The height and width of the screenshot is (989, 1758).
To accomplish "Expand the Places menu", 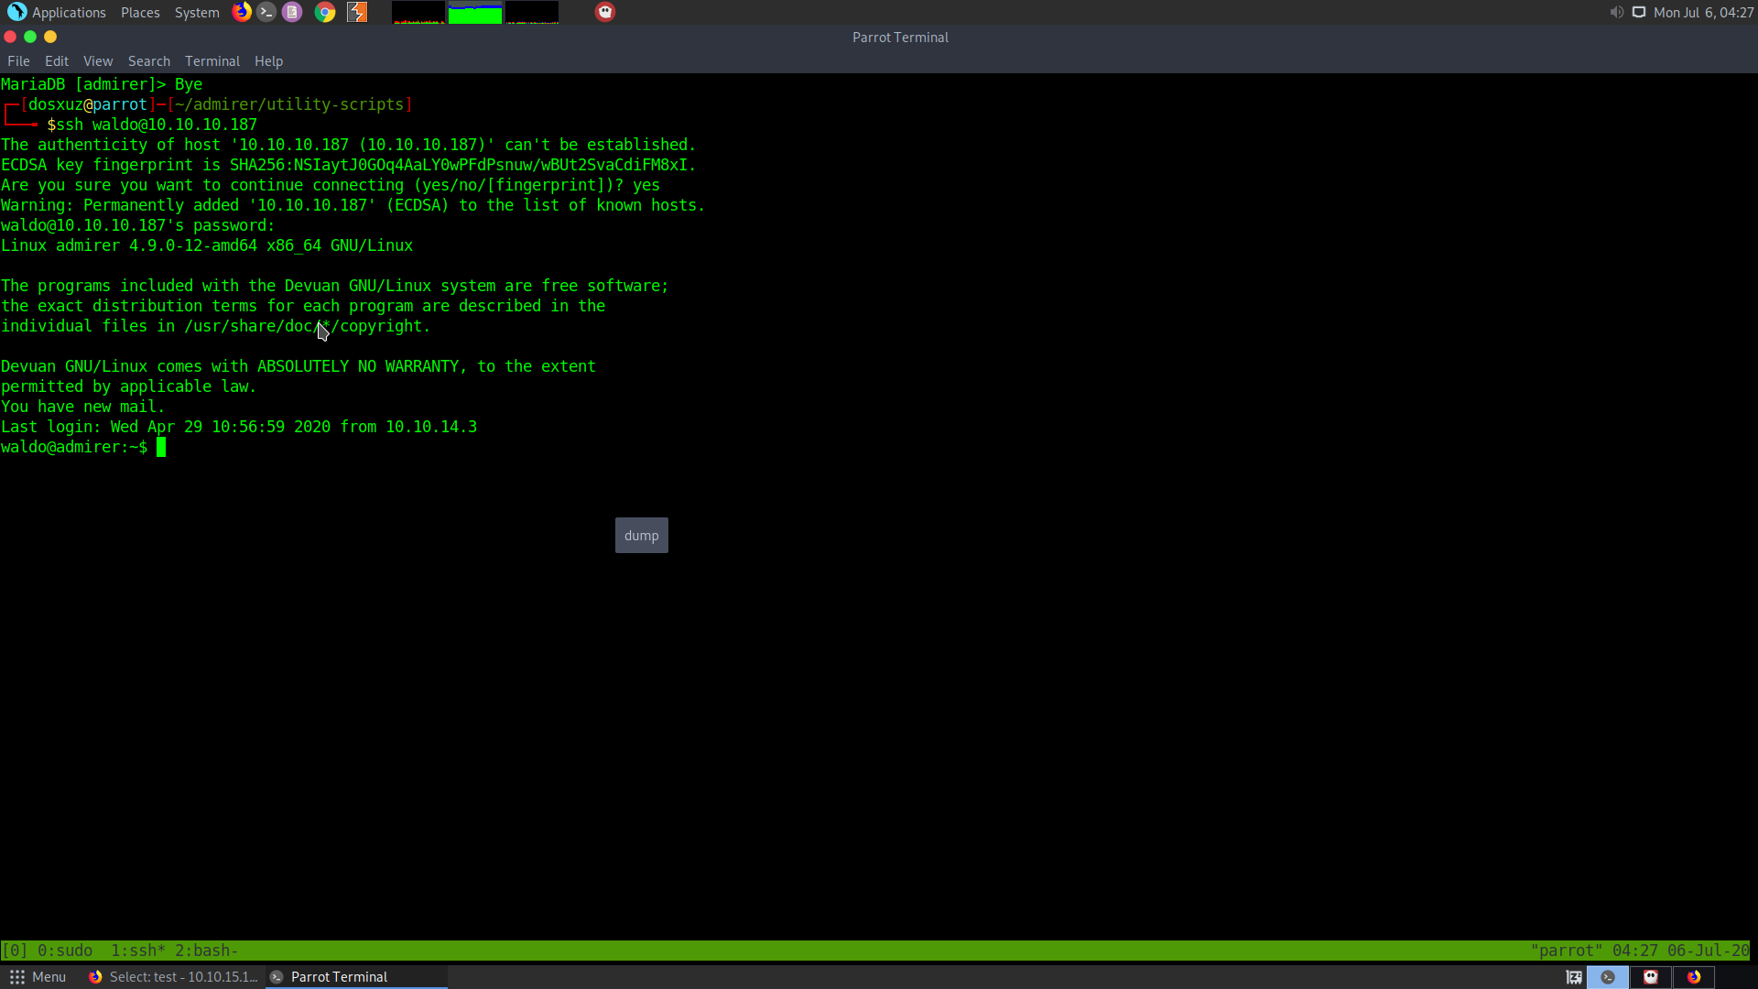I will pyautogui.click(x=140, y=12).
